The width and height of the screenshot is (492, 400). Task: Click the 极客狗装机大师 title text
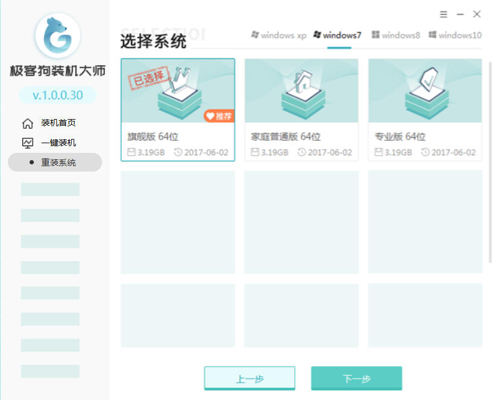pyautogui.click(x=58, y=71)
